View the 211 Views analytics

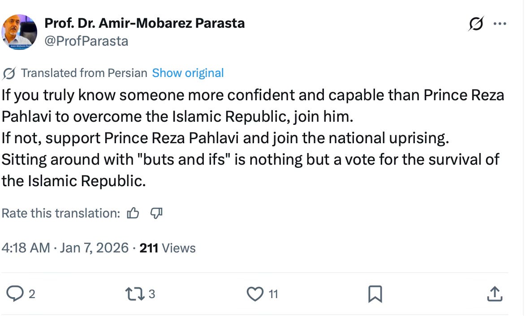[x=168, y=248]
